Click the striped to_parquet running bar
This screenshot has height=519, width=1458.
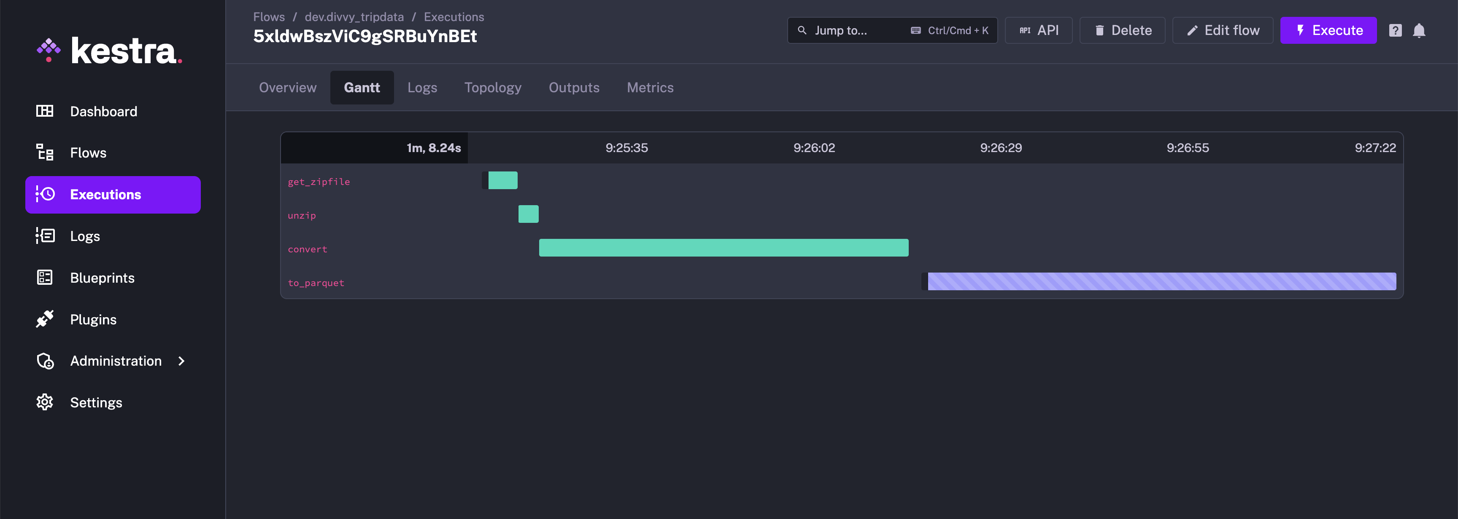[x=1161, y=281]
